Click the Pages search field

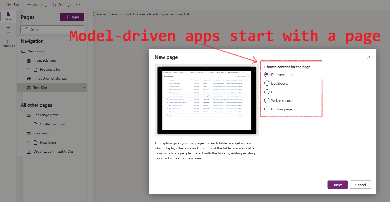pos(52,29)
